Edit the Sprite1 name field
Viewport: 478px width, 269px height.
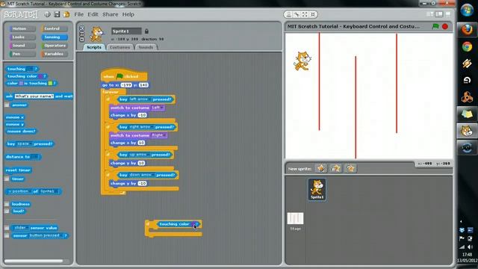pyautogui.click(x=126, y=31)
